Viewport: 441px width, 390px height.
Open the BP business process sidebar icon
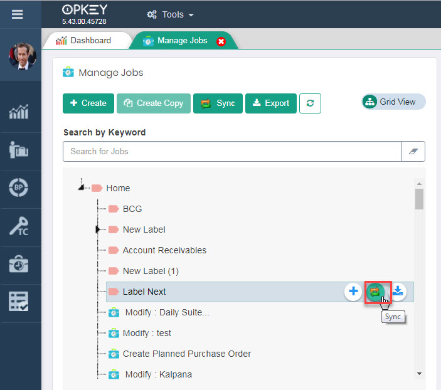19,188
